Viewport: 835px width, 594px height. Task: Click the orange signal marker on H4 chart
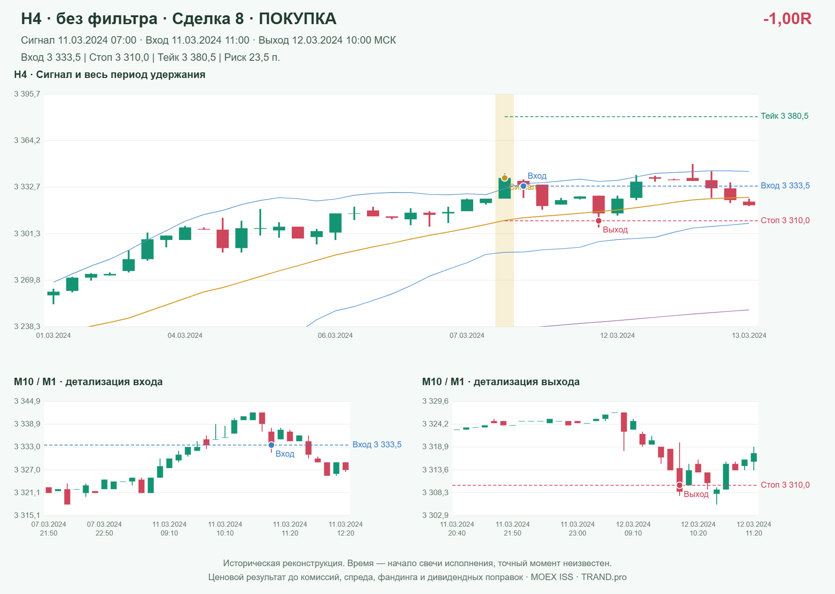(505, 178)
